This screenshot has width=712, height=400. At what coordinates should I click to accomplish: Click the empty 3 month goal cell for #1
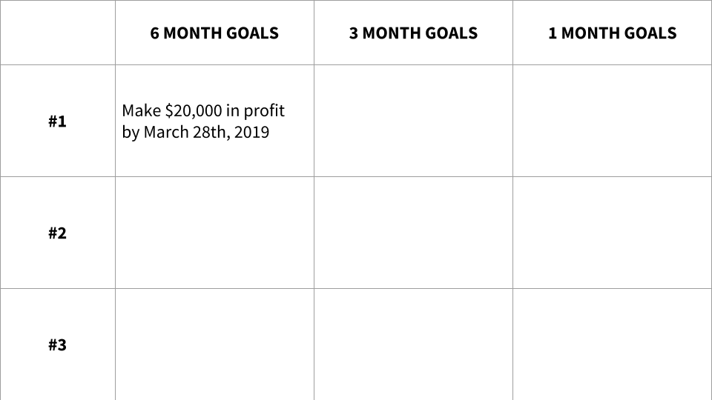413,121
